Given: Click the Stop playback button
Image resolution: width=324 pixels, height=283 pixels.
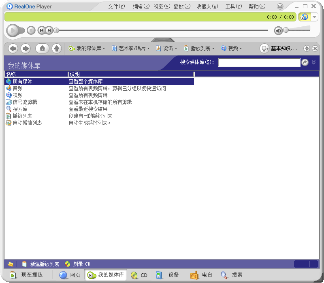Looking at the screenshot, I should pos(31,31).
